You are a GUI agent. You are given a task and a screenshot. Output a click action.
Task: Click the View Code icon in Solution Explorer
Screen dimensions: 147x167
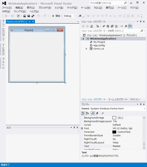coord(122,26)
